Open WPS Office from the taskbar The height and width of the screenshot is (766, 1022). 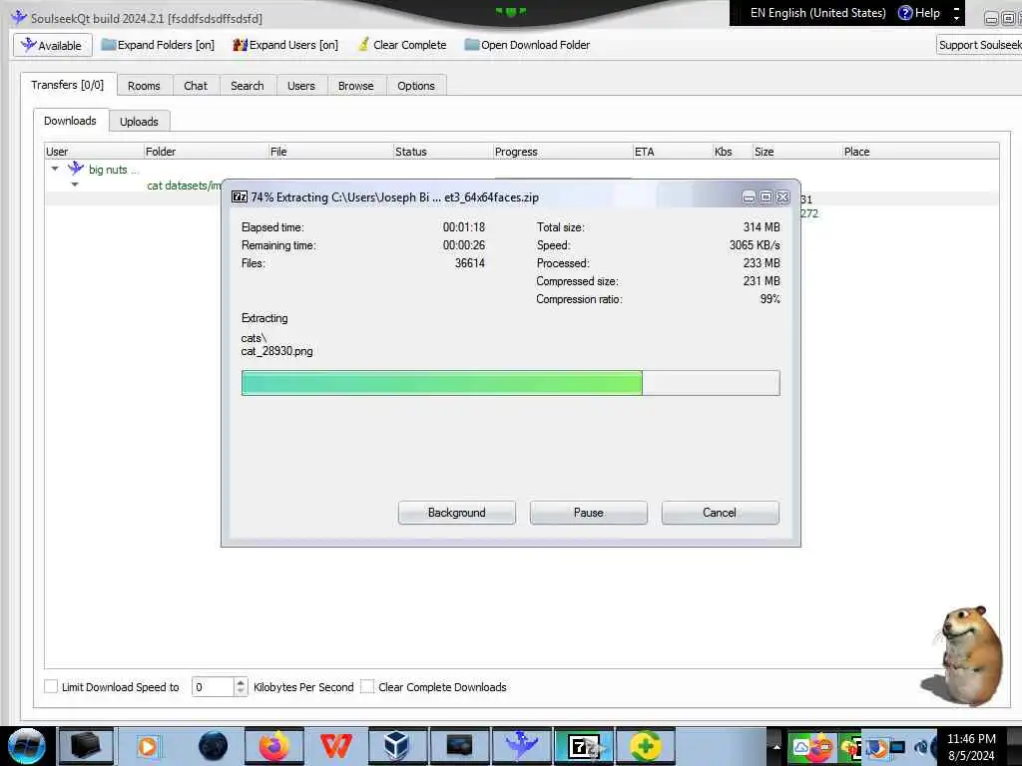(336, 746)
